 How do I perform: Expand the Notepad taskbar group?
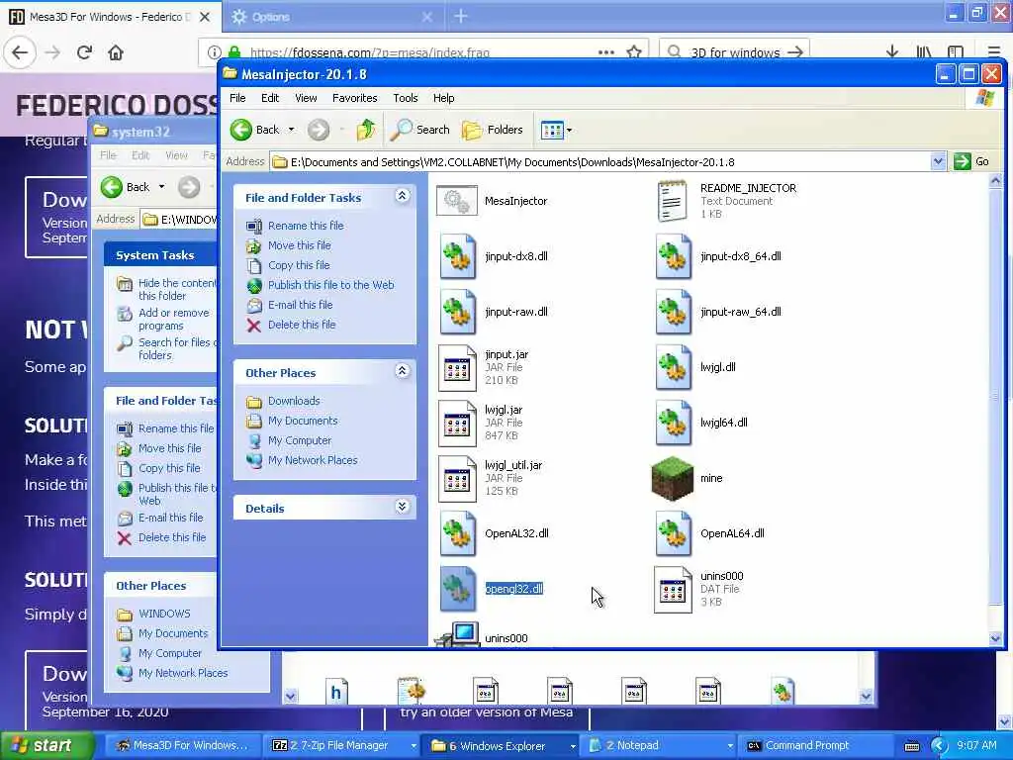(x=730, y=746)
